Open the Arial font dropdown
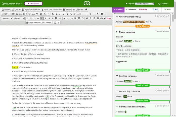 (x=82, y=14)
